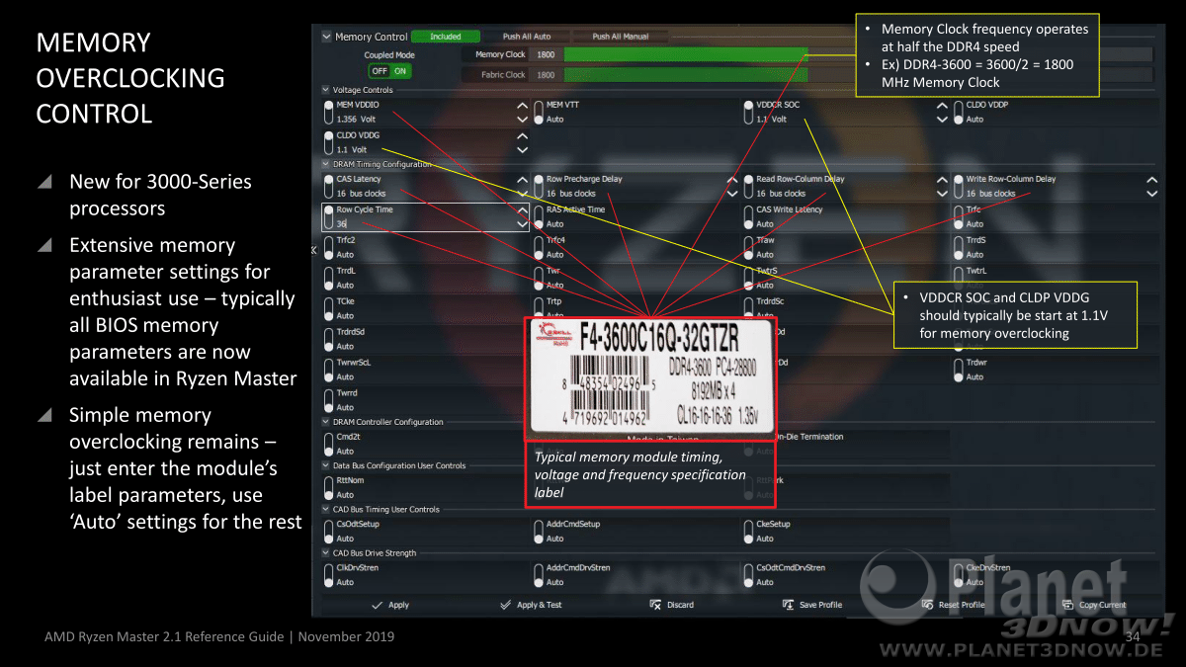Raise Row Cycle Time with up arrow

coord(523,210)
